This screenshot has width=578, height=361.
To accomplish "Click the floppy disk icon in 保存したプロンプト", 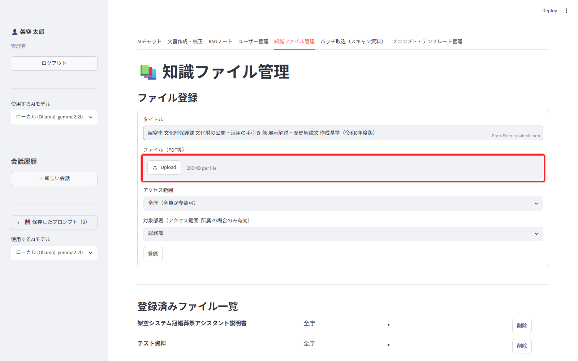I will click(x=27, y=222).
